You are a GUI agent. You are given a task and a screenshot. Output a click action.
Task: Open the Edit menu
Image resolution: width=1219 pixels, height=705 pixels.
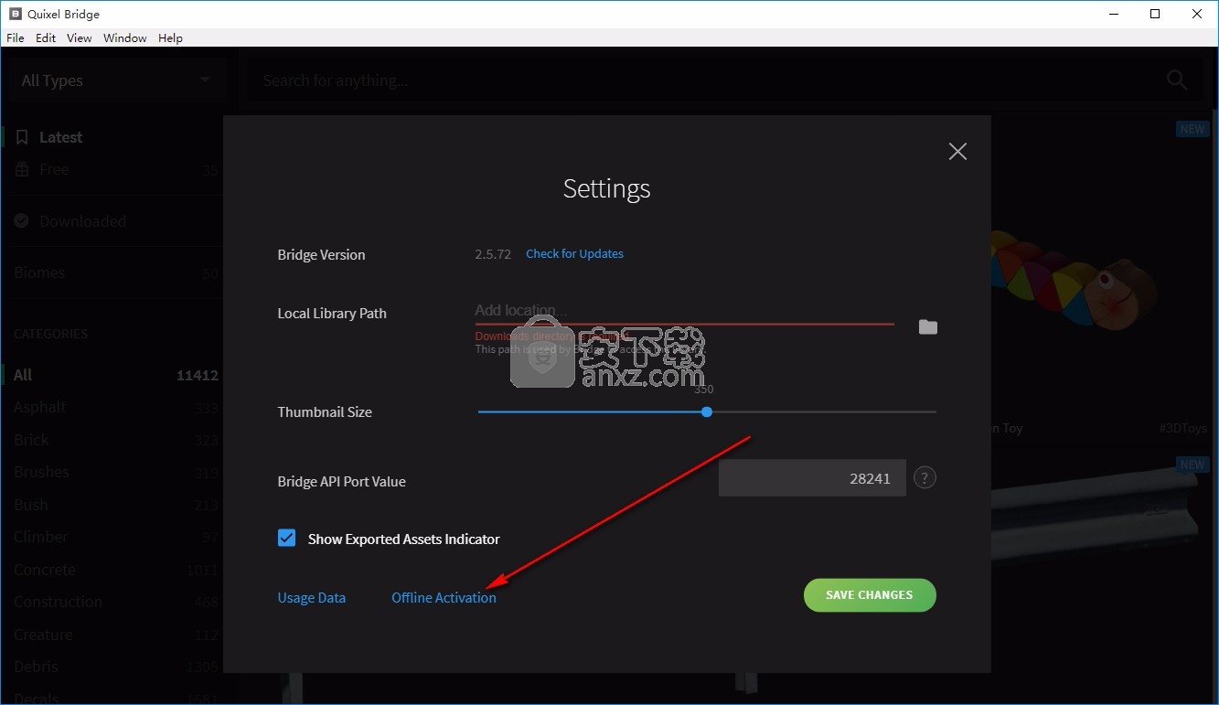pos(46,37)
